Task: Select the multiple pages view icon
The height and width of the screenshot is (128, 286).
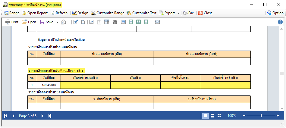Action: tap(146, 22)
